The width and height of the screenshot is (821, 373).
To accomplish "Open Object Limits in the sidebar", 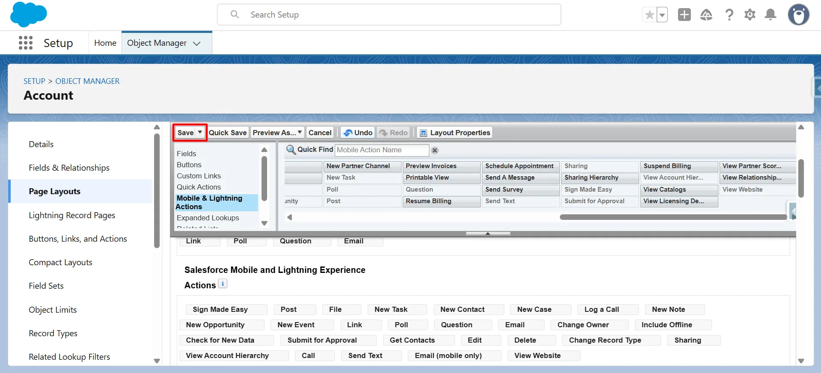I will 53,310.
